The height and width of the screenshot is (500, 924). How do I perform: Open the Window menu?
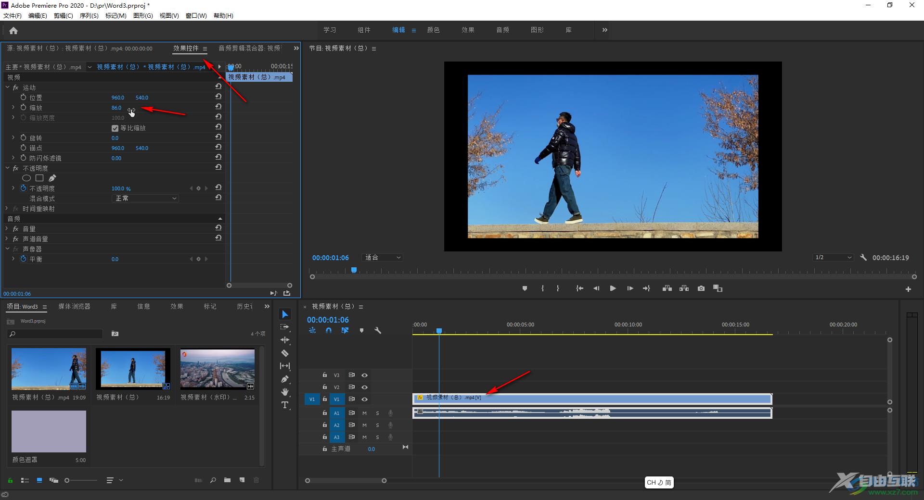click(196, 16)
